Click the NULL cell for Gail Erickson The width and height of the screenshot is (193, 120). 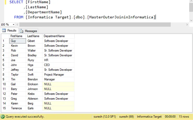click(58, 84)
